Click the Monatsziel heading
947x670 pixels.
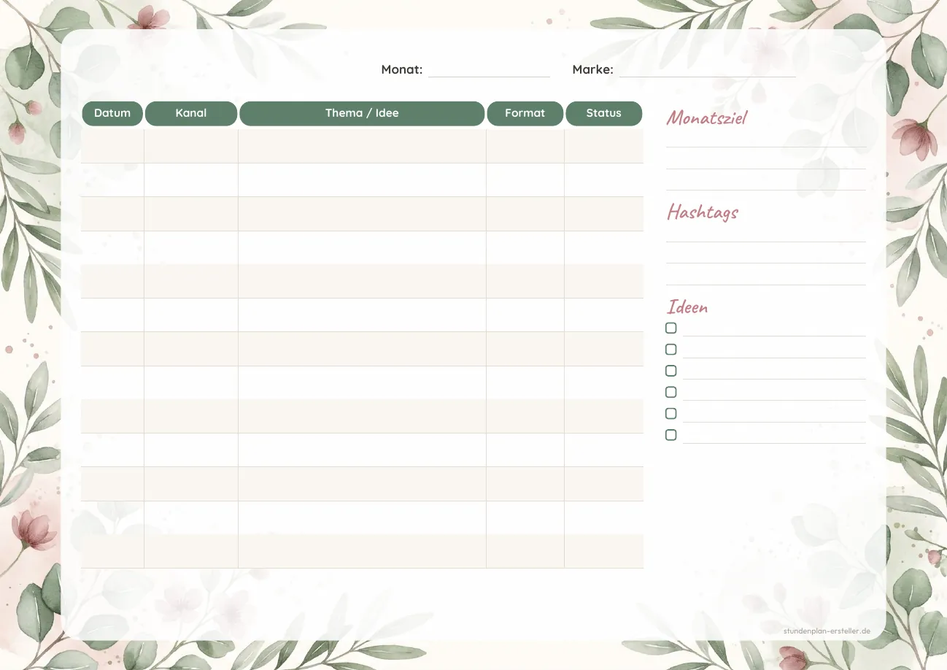click(707, 118)
